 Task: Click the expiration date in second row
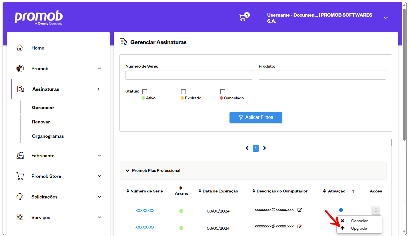218,228
